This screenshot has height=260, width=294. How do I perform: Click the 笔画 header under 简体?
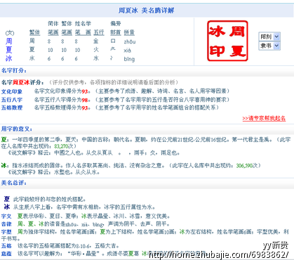[x=53, y=32]
